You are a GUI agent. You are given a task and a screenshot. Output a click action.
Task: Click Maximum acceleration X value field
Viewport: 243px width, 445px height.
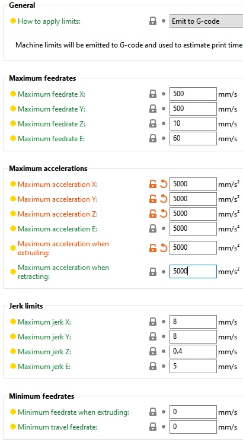pos(193,184)
